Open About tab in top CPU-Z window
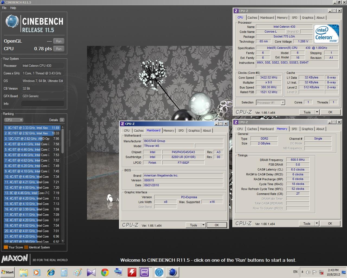The image size is (347, 278). pos(320,18)
